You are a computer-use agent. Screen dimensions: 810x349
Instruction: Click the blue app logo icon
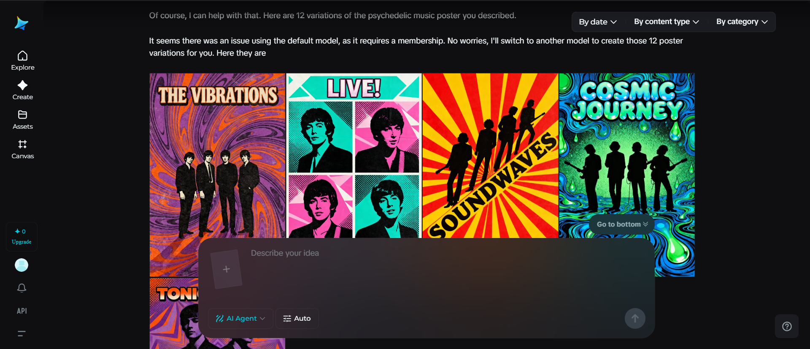(21, 23)
